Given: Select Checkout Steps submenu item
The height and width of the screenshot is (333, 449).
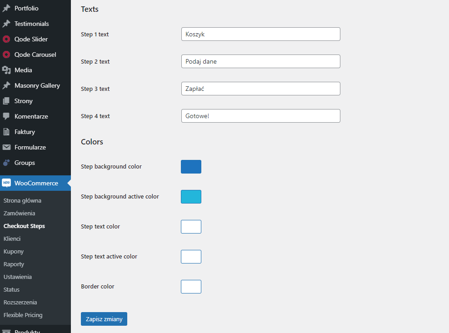Looking at the screenshot, I should [24, 226].
